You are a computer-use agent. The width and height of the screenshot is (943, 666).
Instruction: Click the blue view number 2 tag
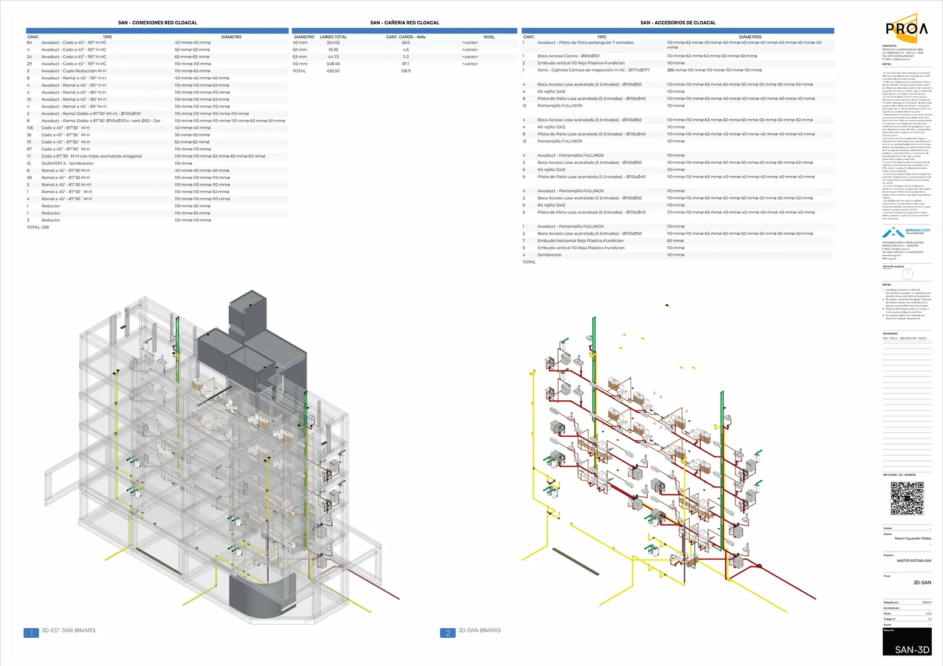click(448, 632)
